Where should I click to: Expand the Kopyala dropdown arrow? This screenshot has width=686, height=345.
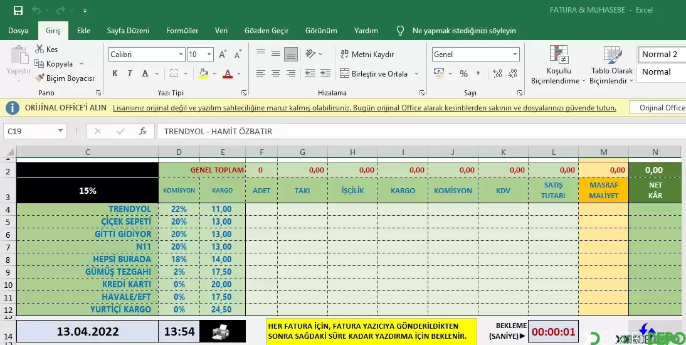(x=82, y=64)
